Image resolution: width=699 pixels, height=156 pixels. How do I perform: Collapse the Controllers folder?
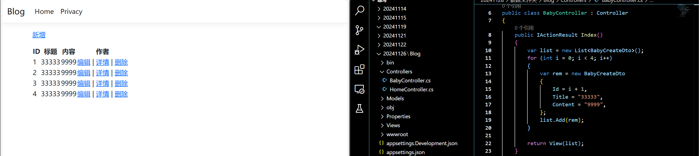(x=399, y=71)
